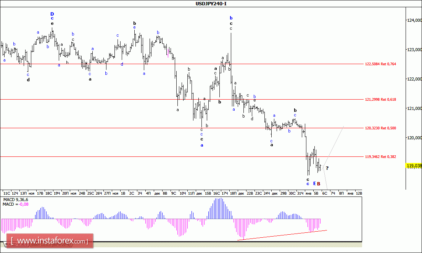Click the 9С date on time axis
Screen dimensions: 422x253
click(173, 193)
